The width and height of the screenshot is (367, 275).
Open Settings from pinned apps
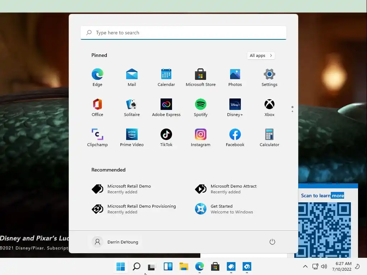[x=270, y=77]
